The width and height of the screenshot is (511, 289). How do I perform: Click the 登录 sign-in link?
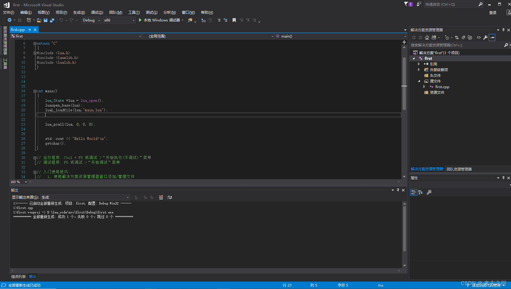coord(493,13)
